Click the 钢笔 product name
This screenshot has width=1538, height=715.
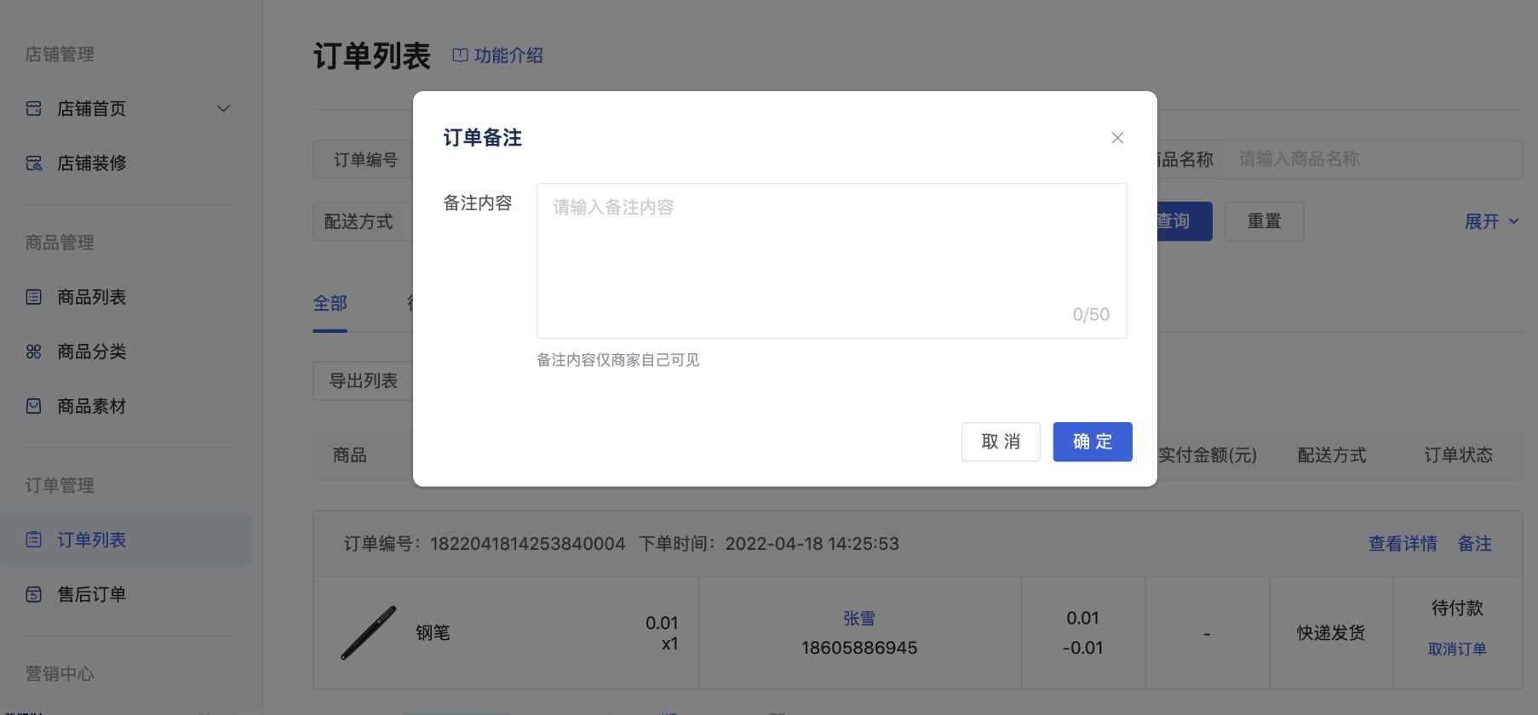(x=433, y=632)
